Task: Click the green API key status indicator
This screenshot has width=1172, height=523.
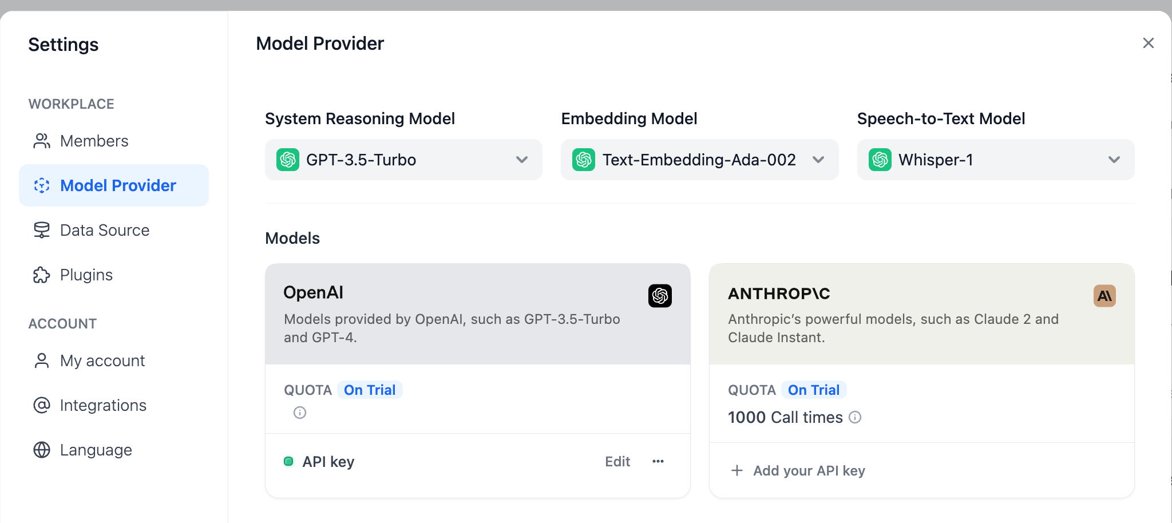Action: 289,461
